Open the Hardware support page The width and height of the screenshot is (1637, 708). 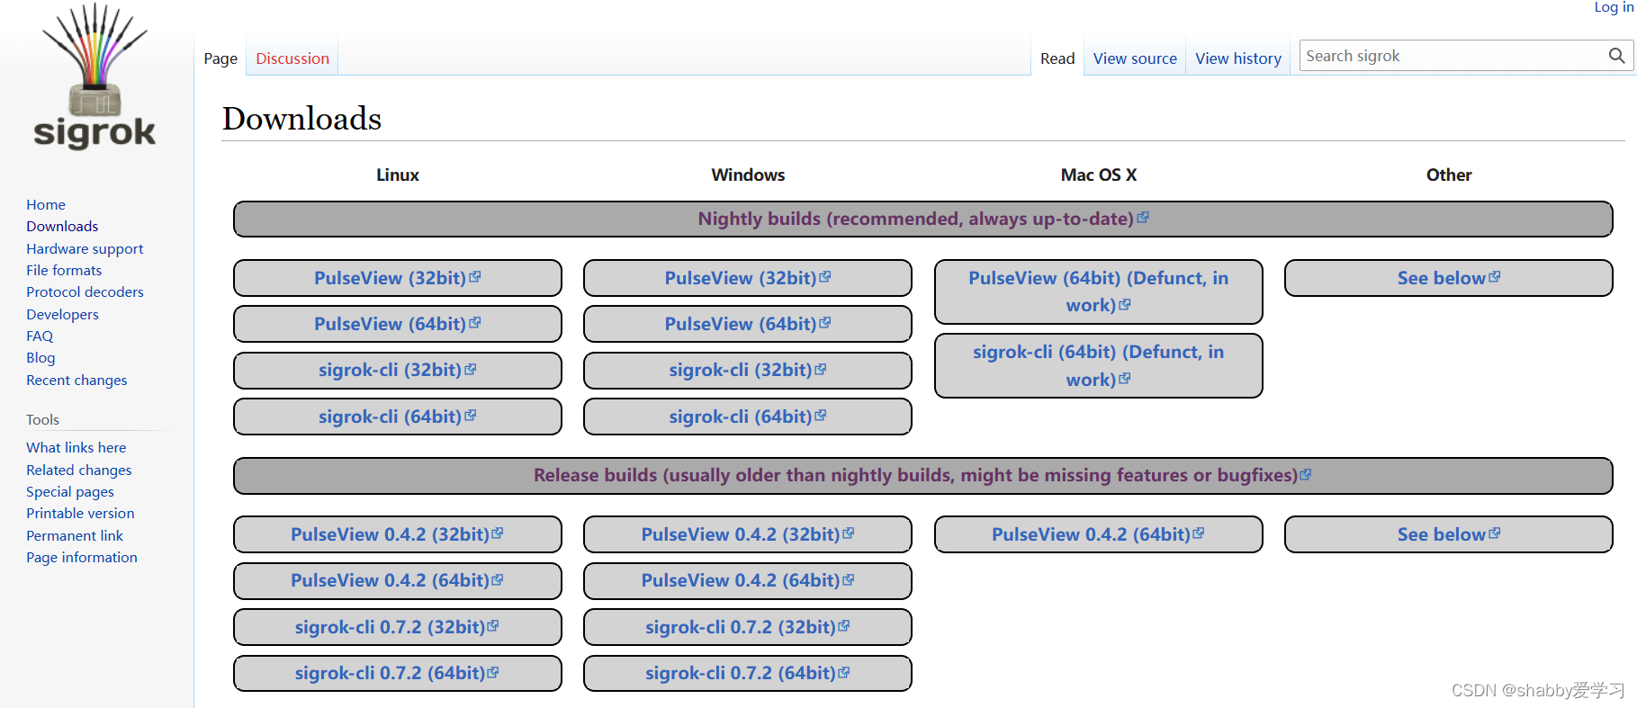[x=85, y=249]
